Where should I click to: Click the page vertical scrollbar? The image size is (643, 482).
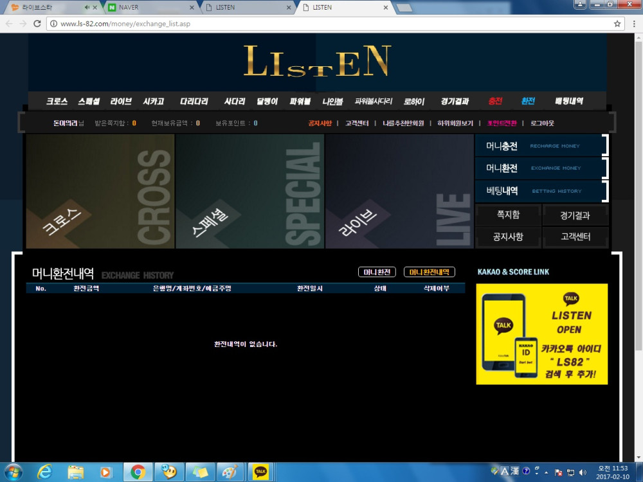pyautogui.click(x=638, y=197)
